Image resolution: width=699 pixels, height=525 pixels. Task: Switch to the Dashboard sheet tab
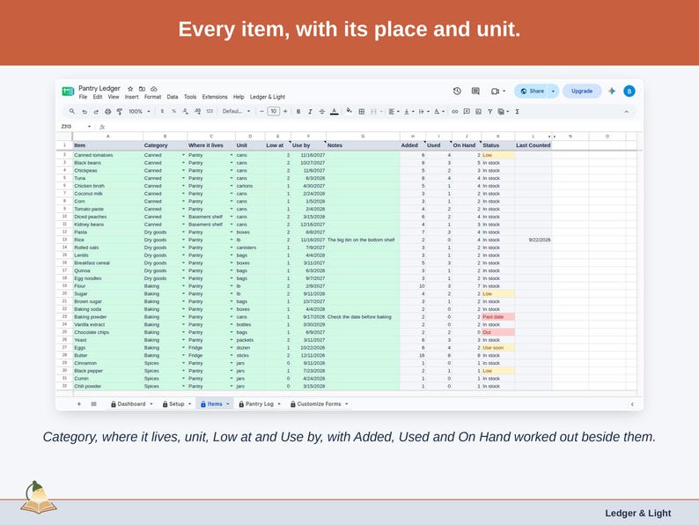(x=131, y=404)
